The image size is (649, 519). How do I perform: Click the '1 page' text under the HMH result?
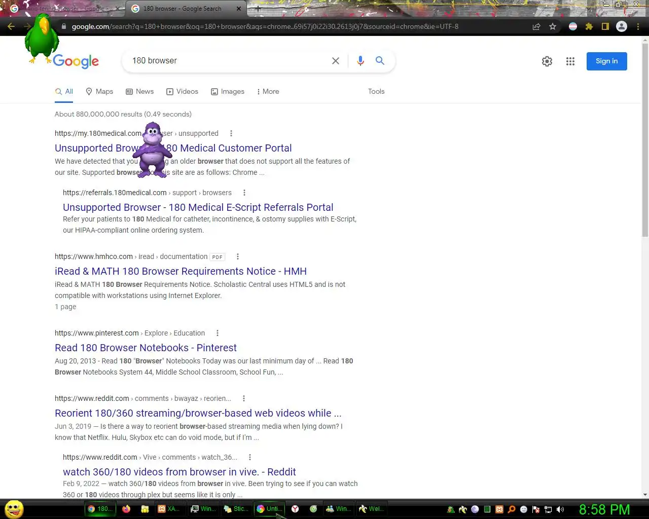[65, 307]
